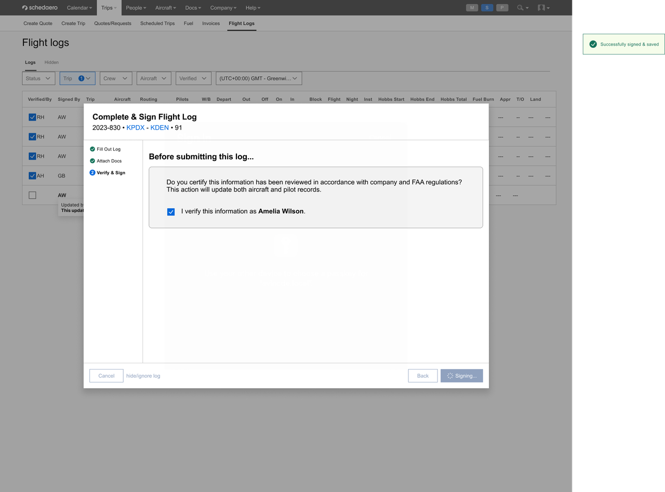Toggle the 'I verify this information' checkbox
The image size is (665, 492).
click(171, 212)
